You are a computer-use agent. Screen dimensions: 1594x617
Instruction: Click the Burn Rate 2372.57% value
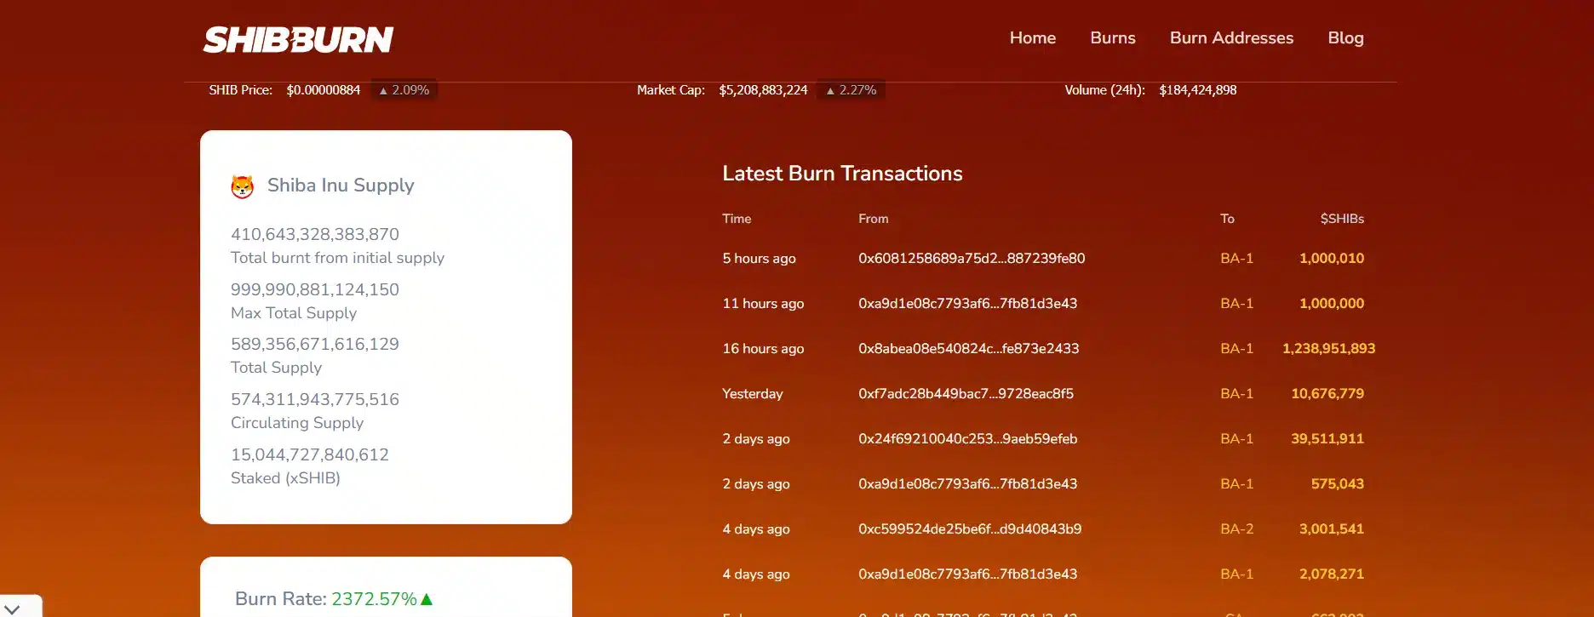pyautogui.click(x=374, y=599)
